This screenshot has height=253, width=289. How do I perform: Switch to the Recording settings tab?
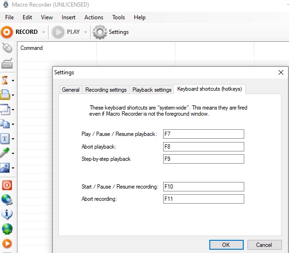pyautogui.click(x=106, y=90)
